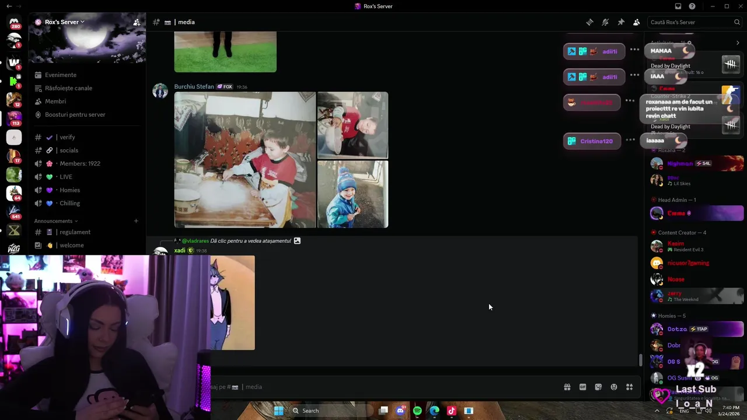747x420 pixels.
Task: Open rotated photo of child in red
Action: tap(352, 125)
